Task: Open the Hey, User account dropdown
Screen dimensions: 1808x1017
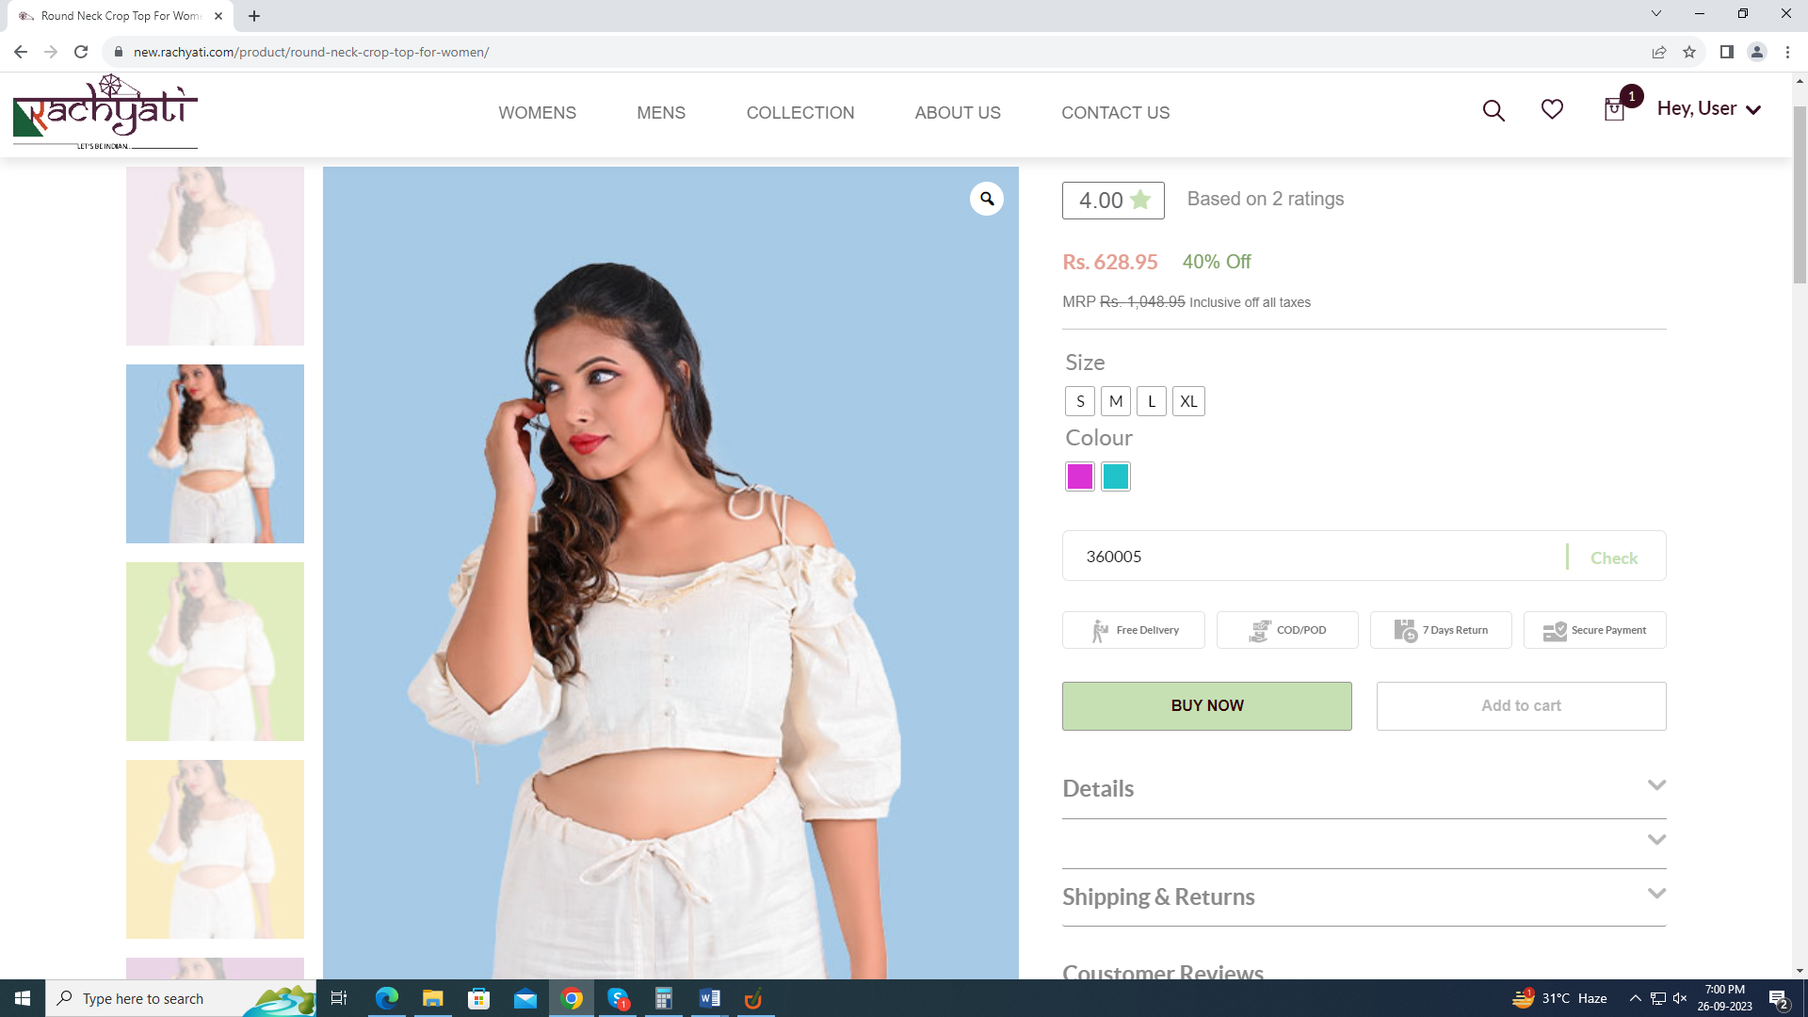Action: 1708,109
